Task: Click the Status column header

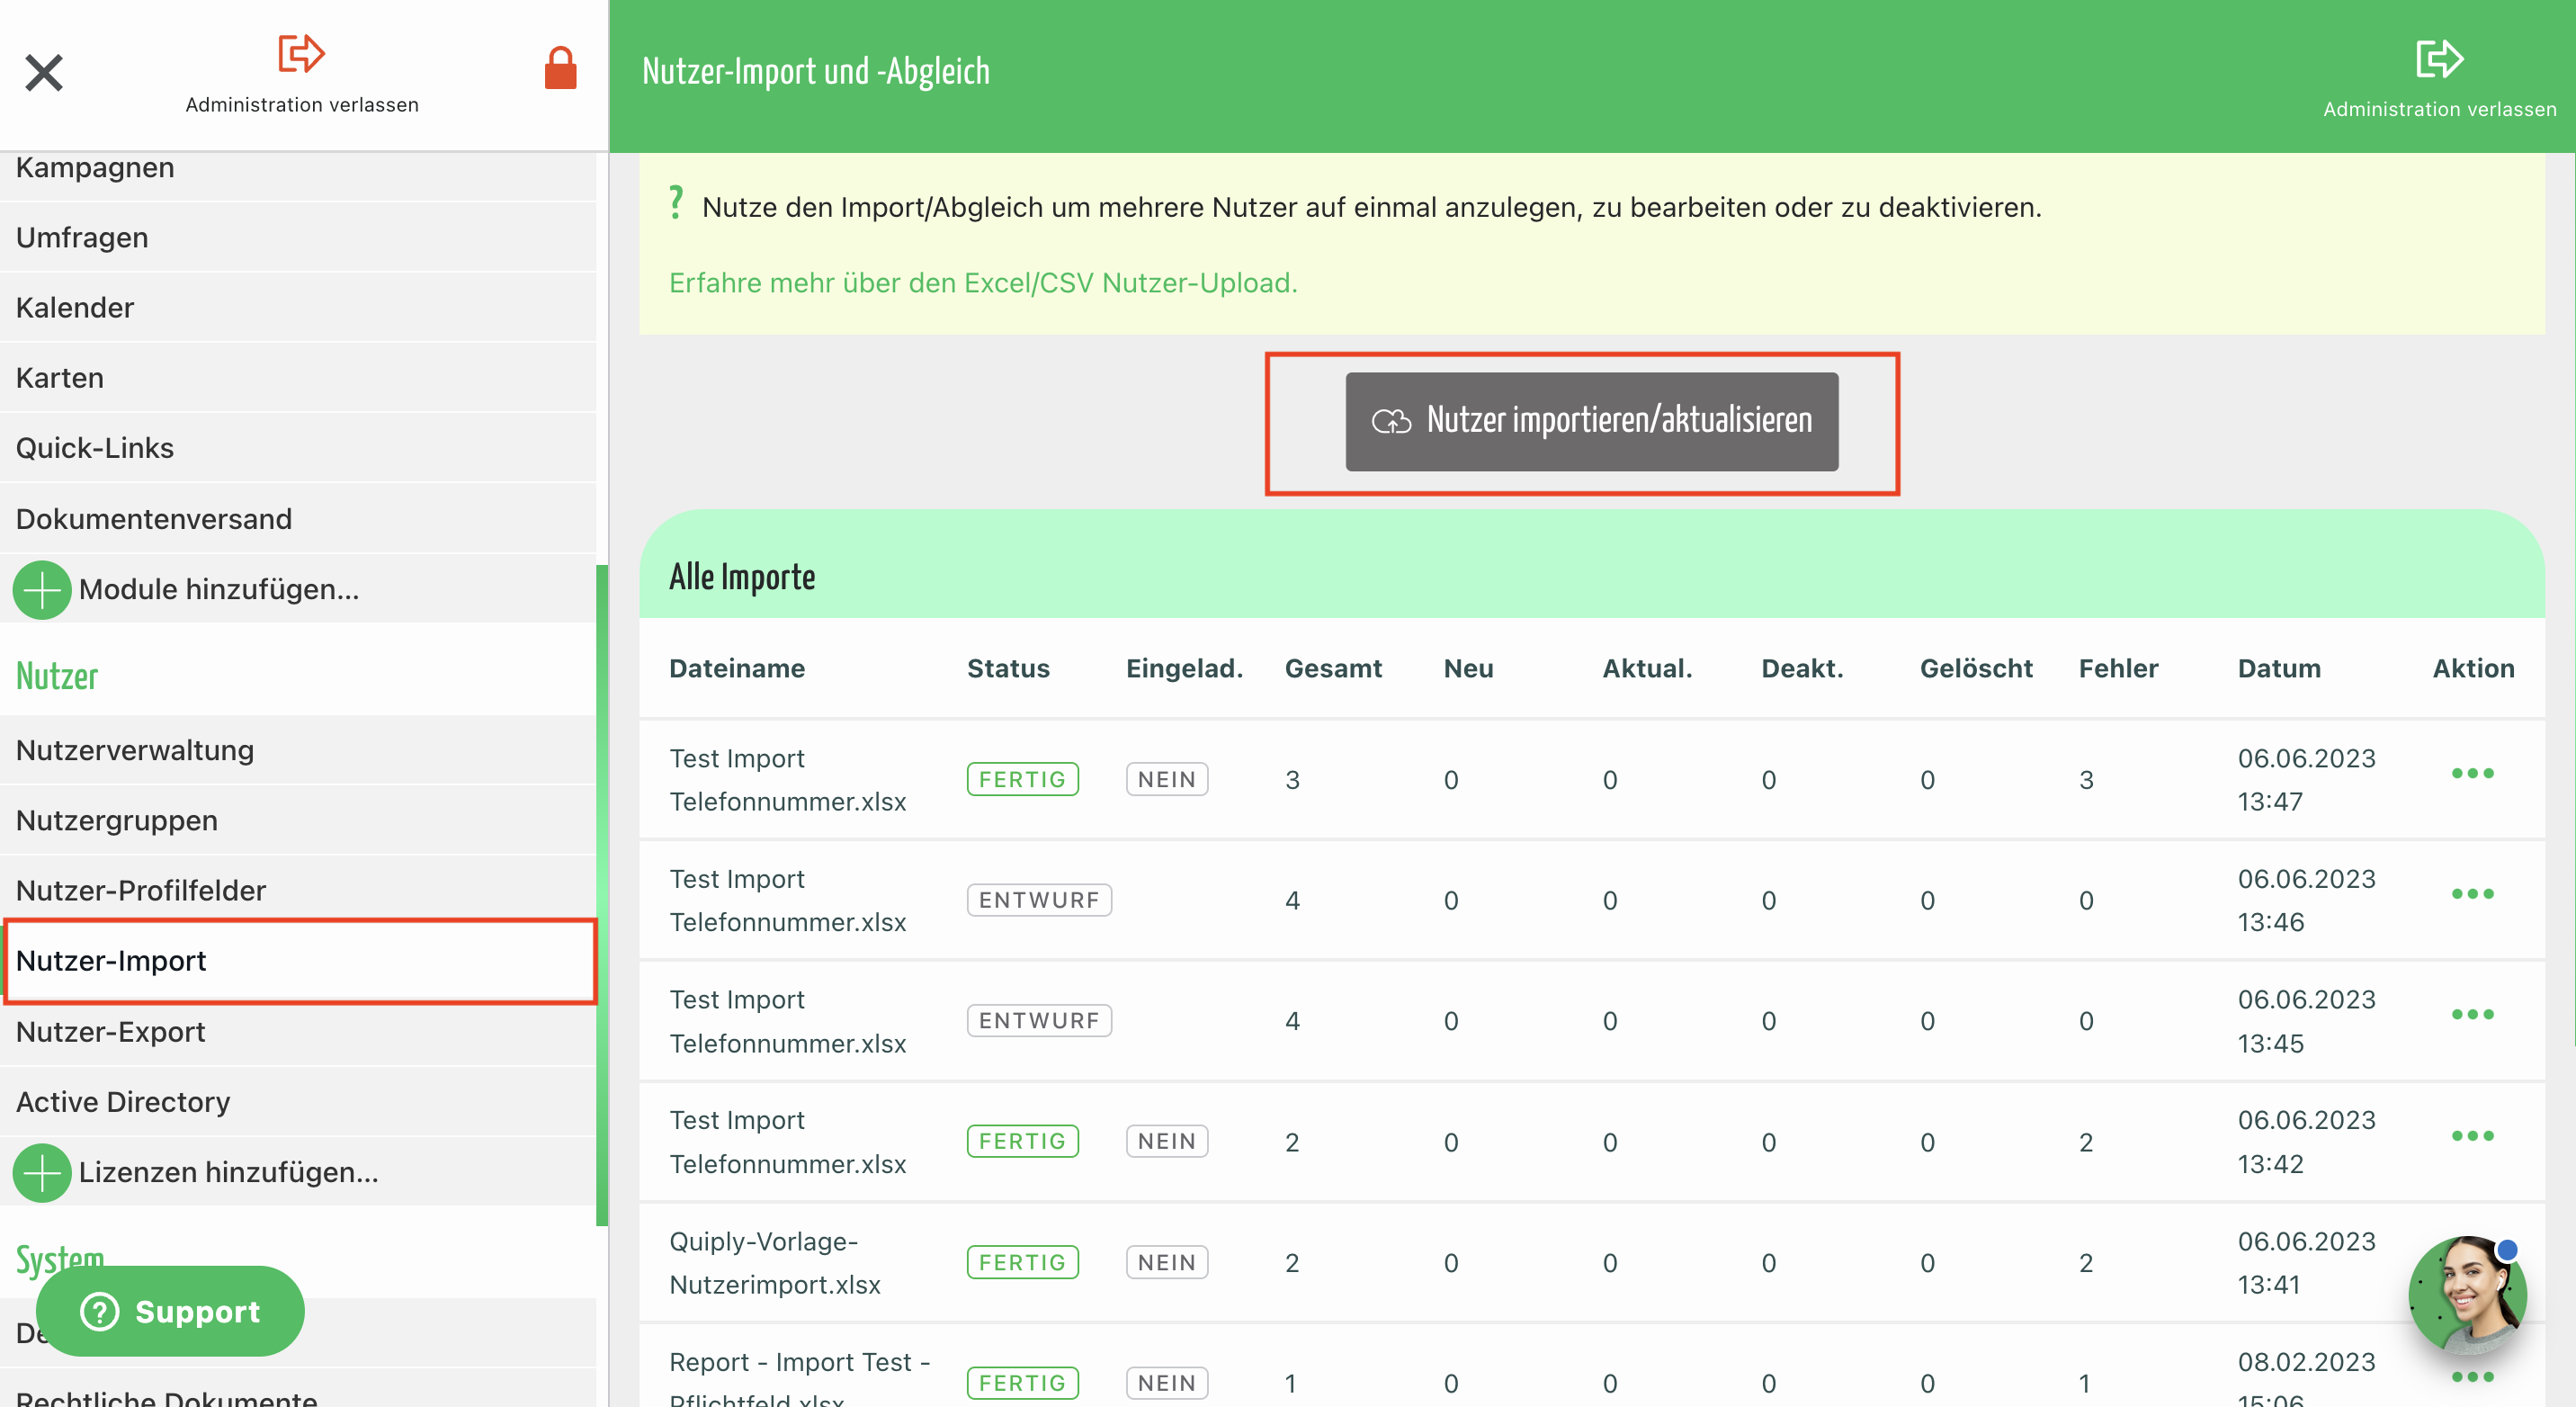Action: (1008, 668)
